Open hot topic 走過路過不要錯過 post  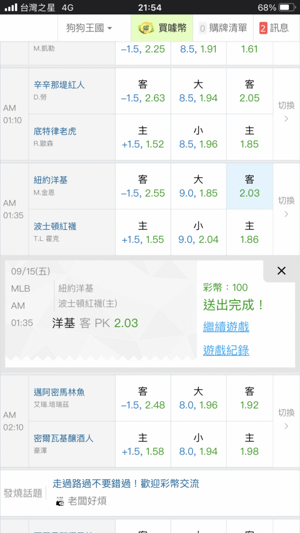[x=126, y=483]
